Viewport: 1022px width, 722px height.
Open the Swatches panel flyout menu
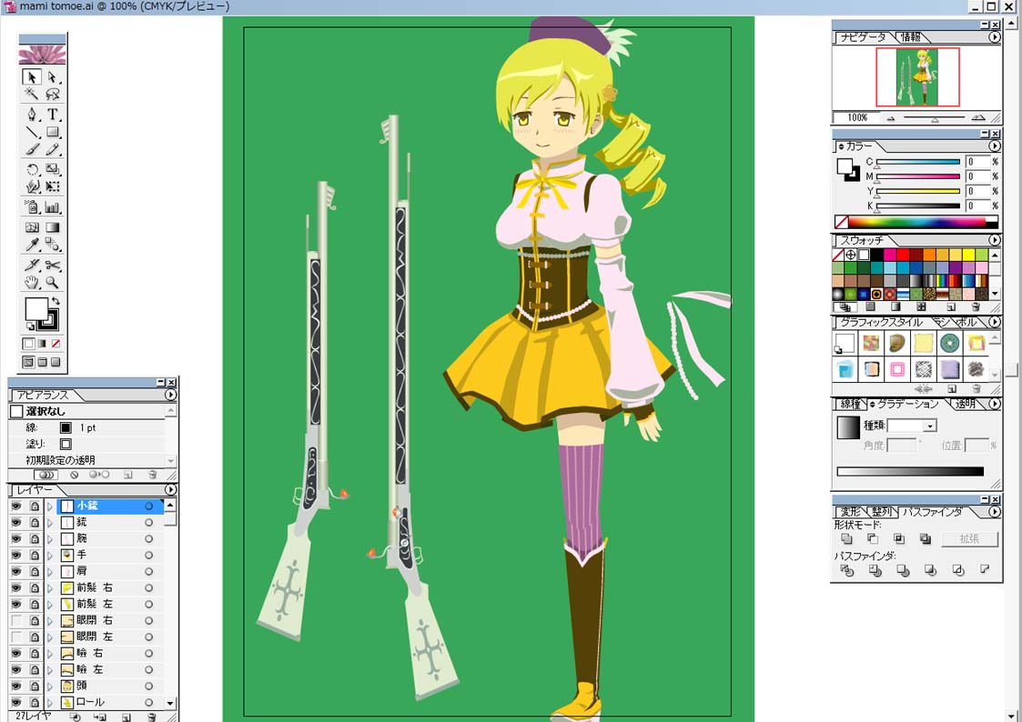(x=994, y=240)
